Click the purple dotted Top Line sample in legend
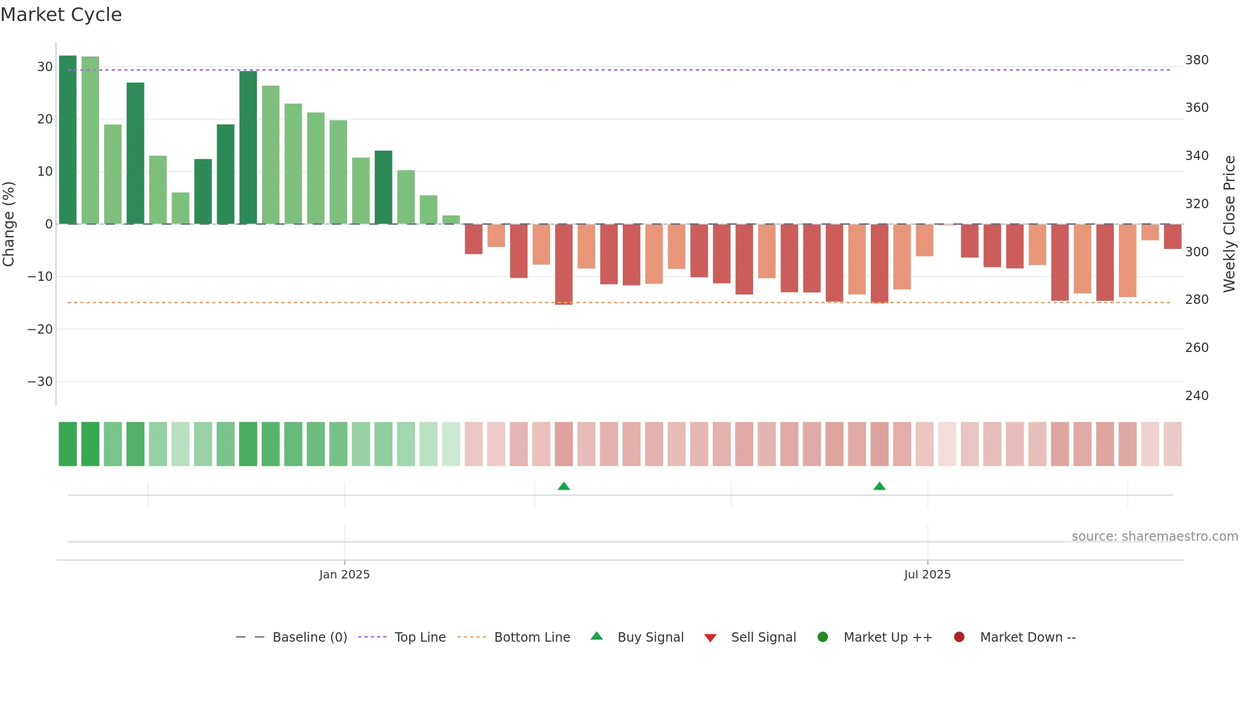1256x706 pixels. tap(372, 637)
